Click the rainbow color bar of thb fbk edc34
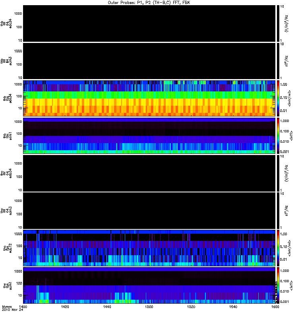 coord(278,98)
